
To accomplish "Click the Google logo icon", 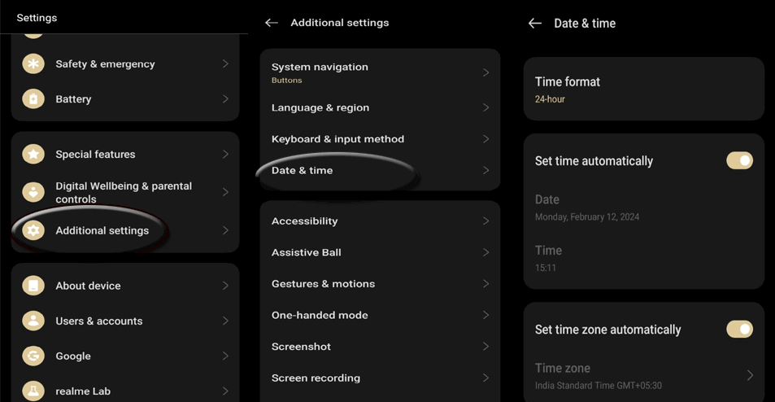I will tap(33, 356).
